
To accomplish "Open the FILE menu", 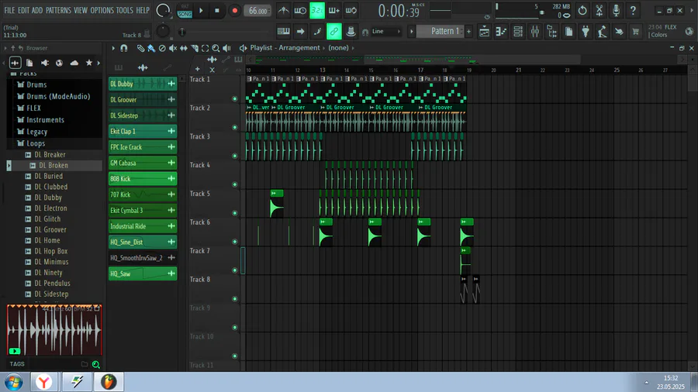I will coord(9,10).
